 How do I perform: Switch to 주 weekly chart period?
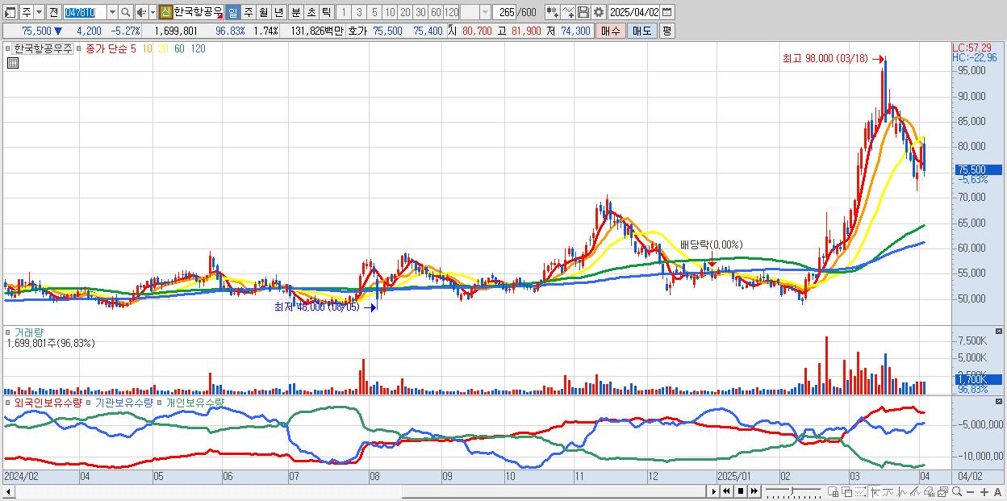[x=248, y=12]
